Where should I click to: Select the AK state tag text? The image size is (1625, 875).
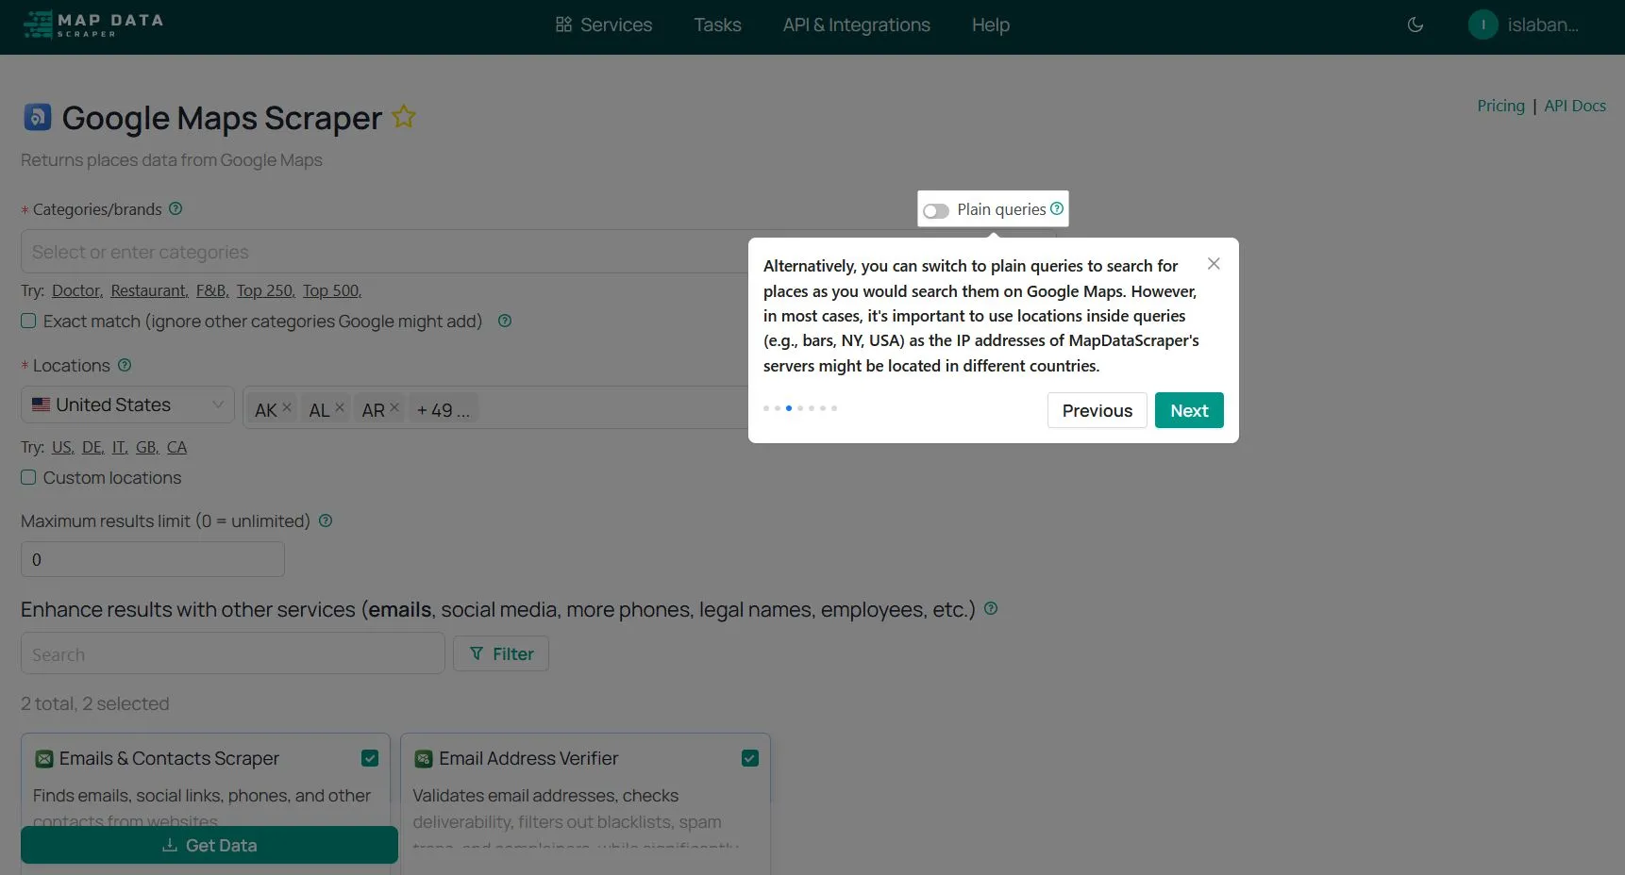point(265,410)
